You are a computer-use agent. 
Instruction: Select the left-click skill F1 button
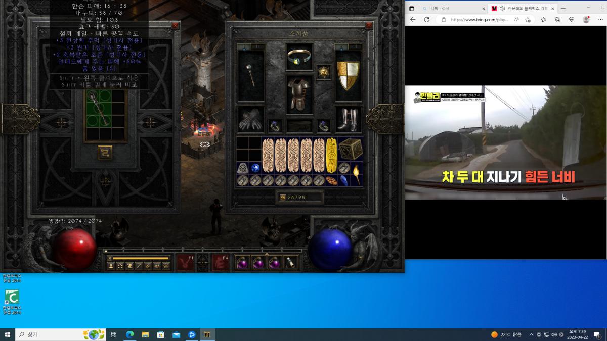pyautogui.click(x=185, y=263)
